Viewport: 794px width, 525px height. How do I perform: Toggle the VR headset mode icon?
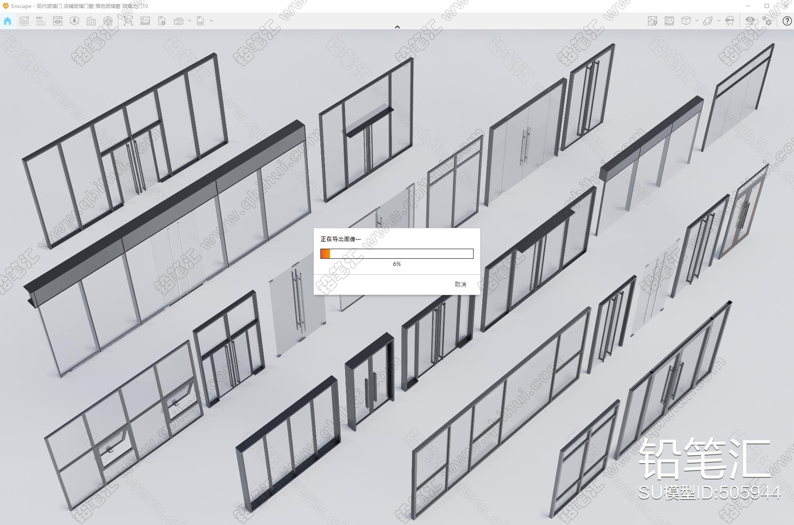(730, 21)
